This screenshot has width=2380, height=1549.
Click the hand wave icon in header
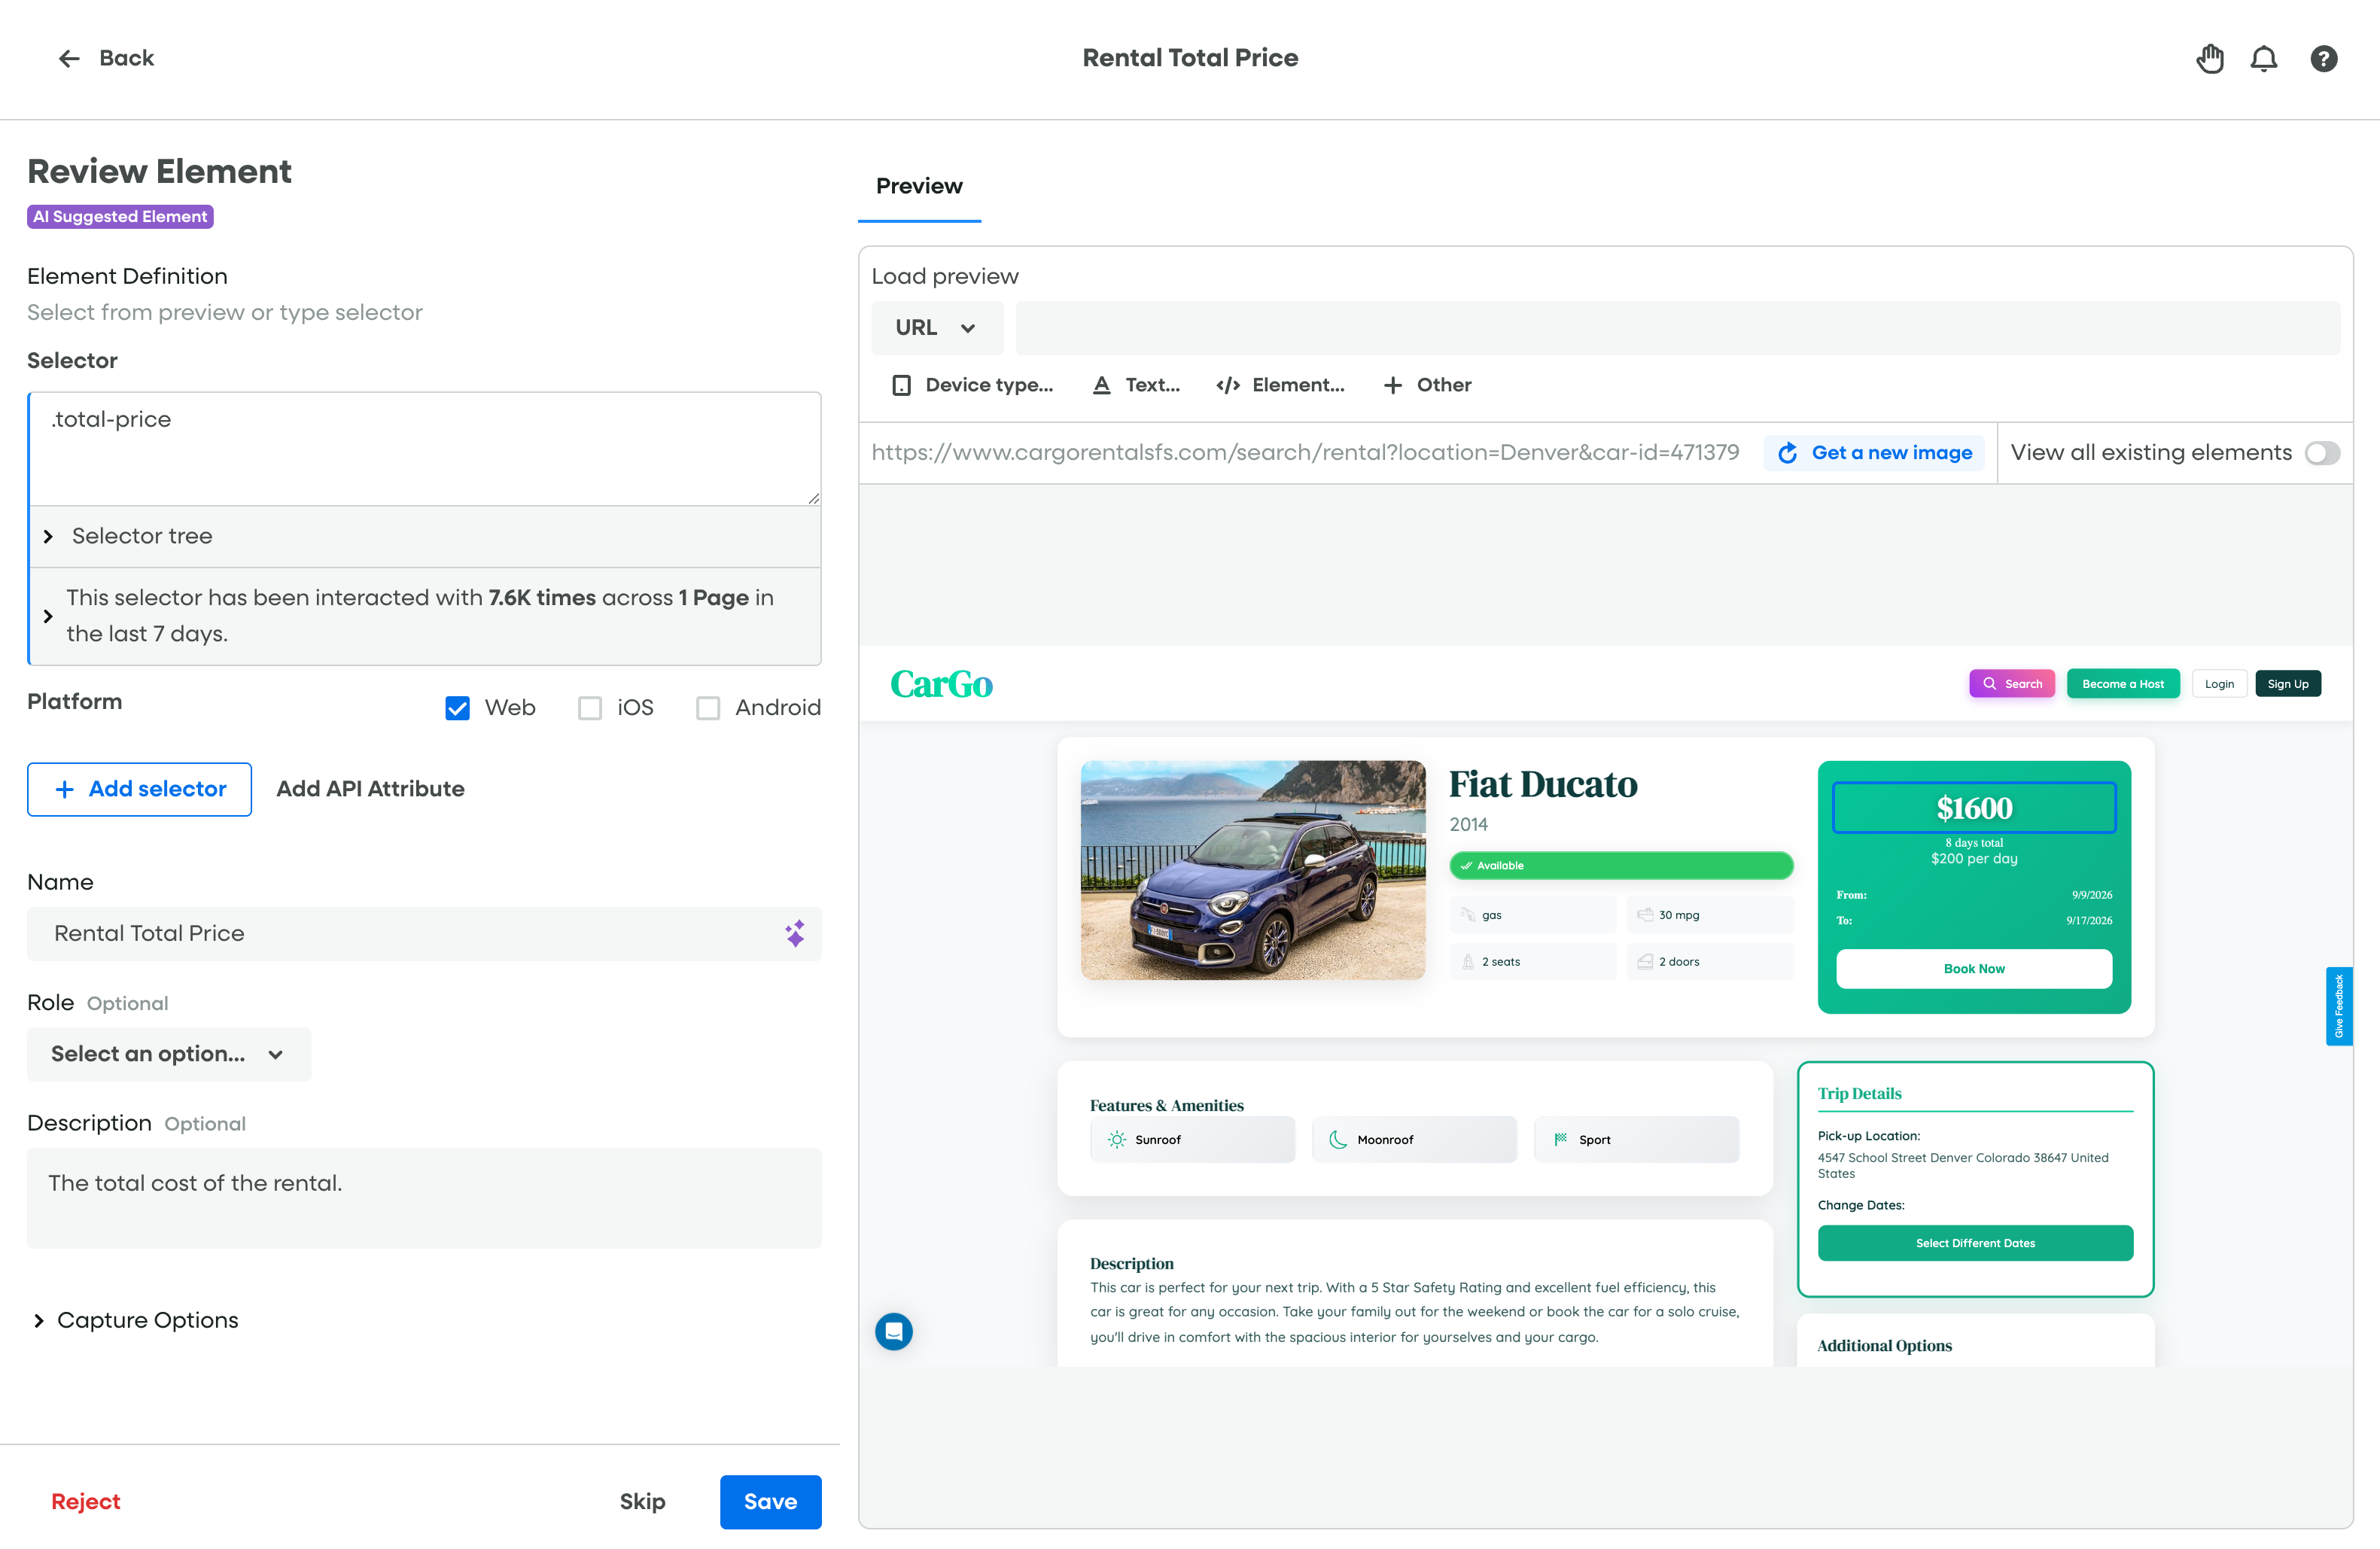(2210, 59)
